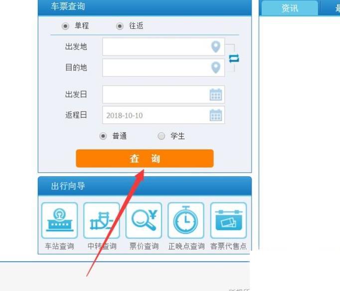Open the 正晚点查询 clock icon
The width and height of the screenshot is (340, 291).
click(x=186, y=220)
